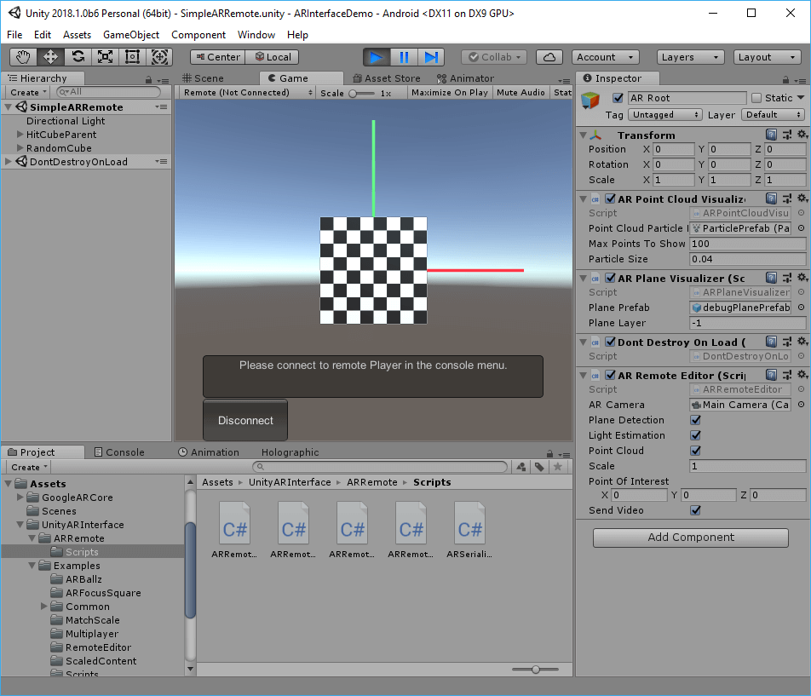Click the Add Component button
The height and width of the screenshot is (696, 811).
click(x=691, y=538)
